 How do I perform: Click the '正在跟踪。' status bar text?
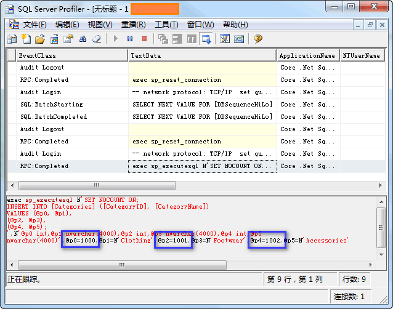[24, 279]
